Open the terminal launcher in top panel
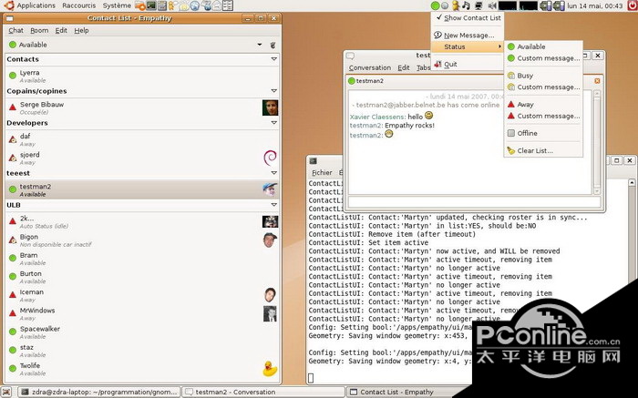 click(x=151, y=5)
